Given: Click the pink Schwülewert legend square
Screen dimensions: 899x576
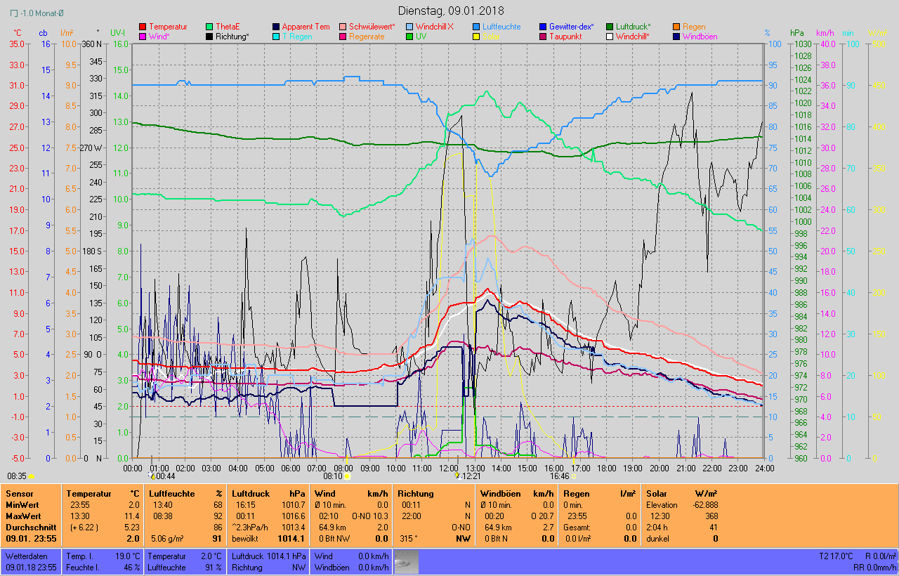Looking at the screenshot, I should [x=343, y=27].
